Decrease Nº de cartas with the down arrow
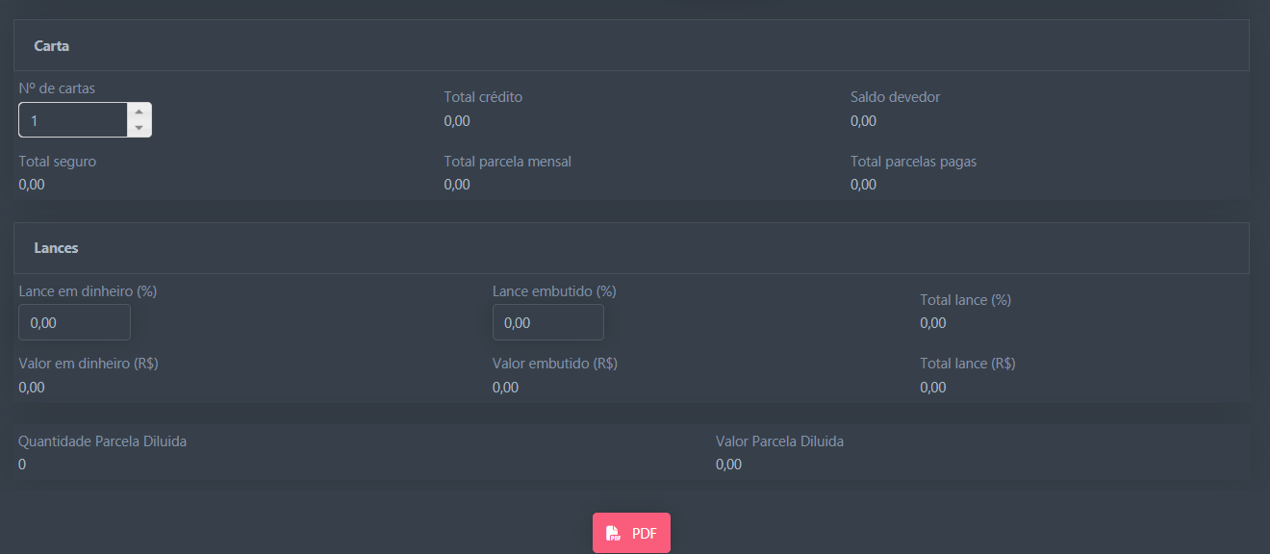The image size is (1270, 554). coord(140,128)
